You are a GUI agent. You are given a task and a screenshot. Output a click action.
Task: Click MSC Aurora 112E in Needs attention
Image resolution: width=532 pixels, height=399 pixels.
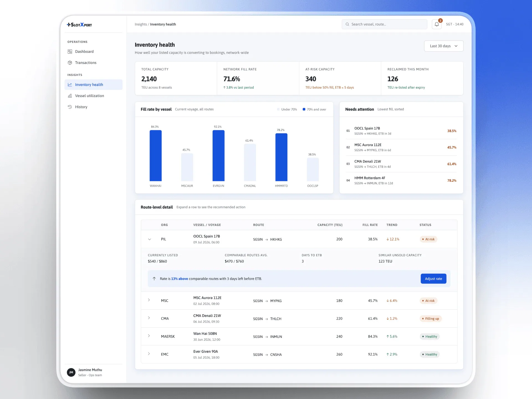click(401, 147)
